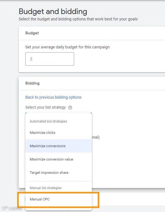Click the Set your average daily budget text
Viewport: 165px width, 212px height.
pos(67,47)
